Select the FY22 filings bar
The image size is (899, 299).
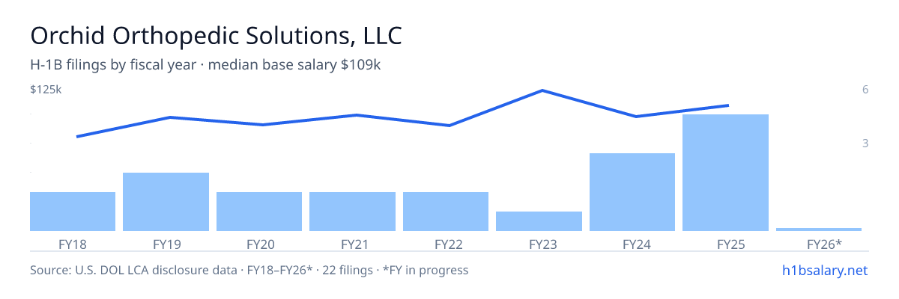pyautogui.click(x=446, y=212)
